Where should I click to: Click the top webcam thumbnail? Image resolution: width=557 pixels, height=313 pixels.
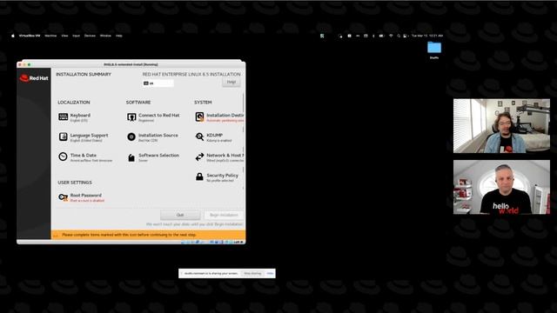click(501, 126)
